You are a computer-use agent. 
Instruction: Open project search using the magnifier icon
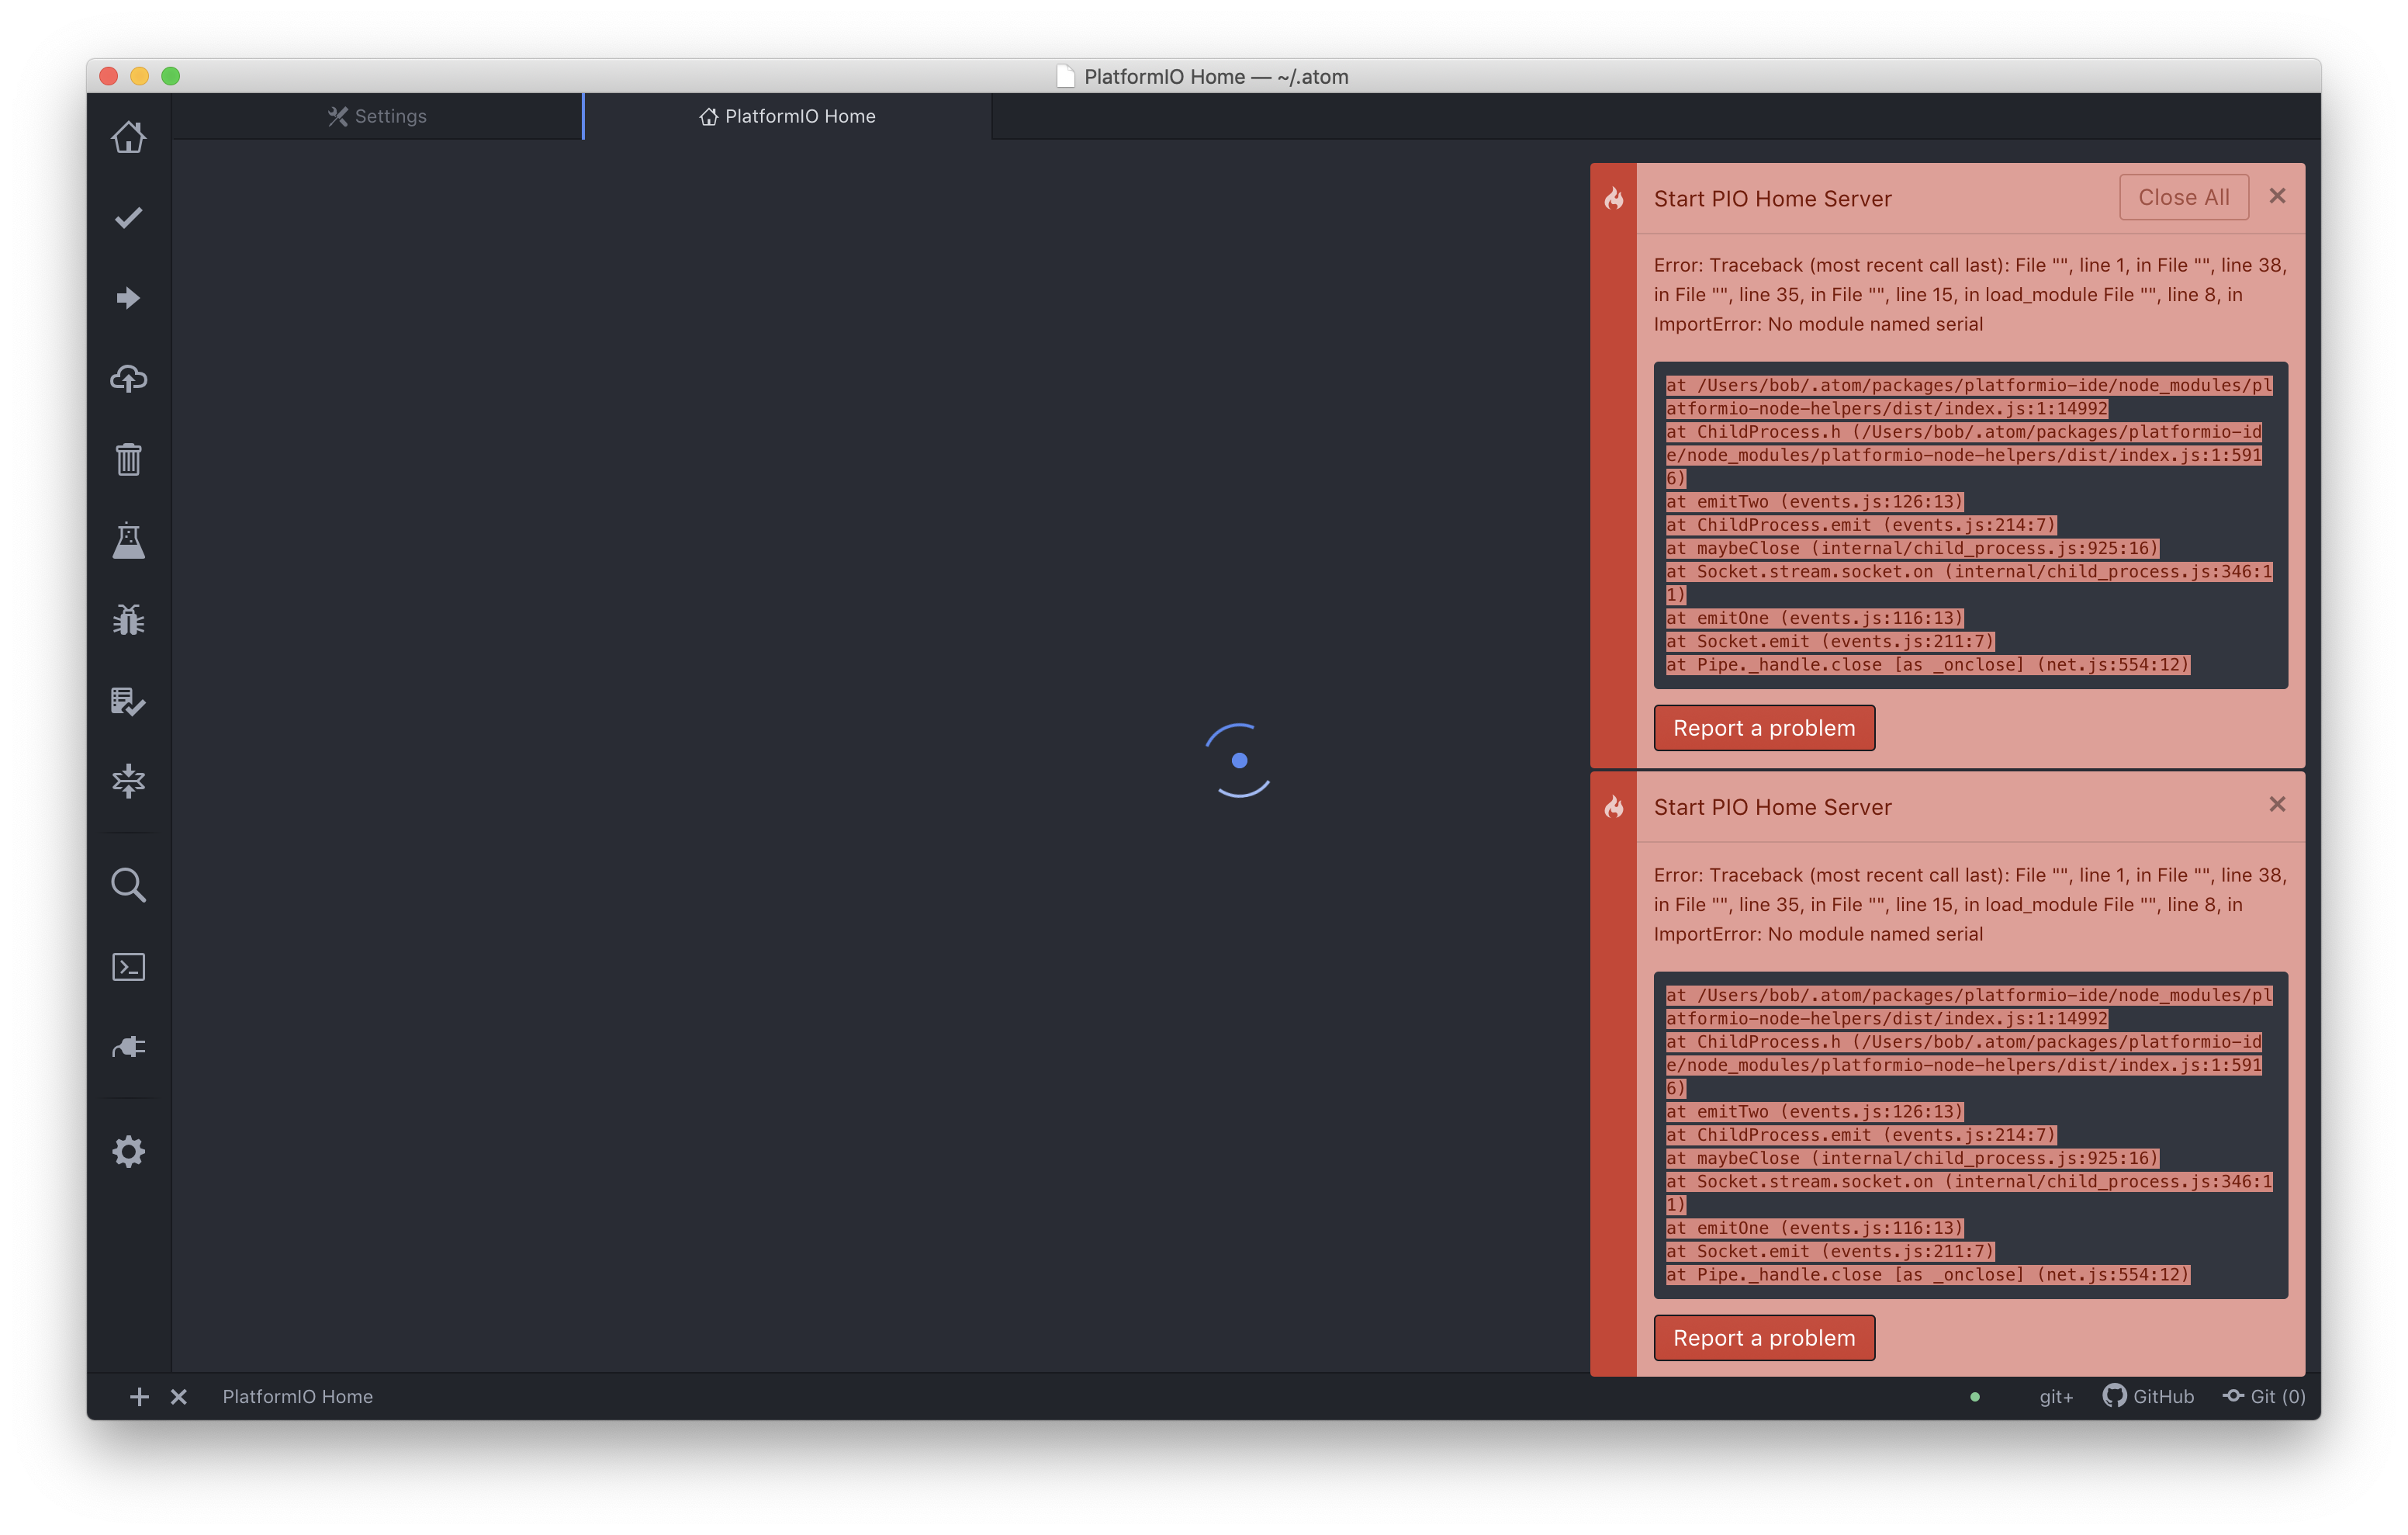pos(128,885)
